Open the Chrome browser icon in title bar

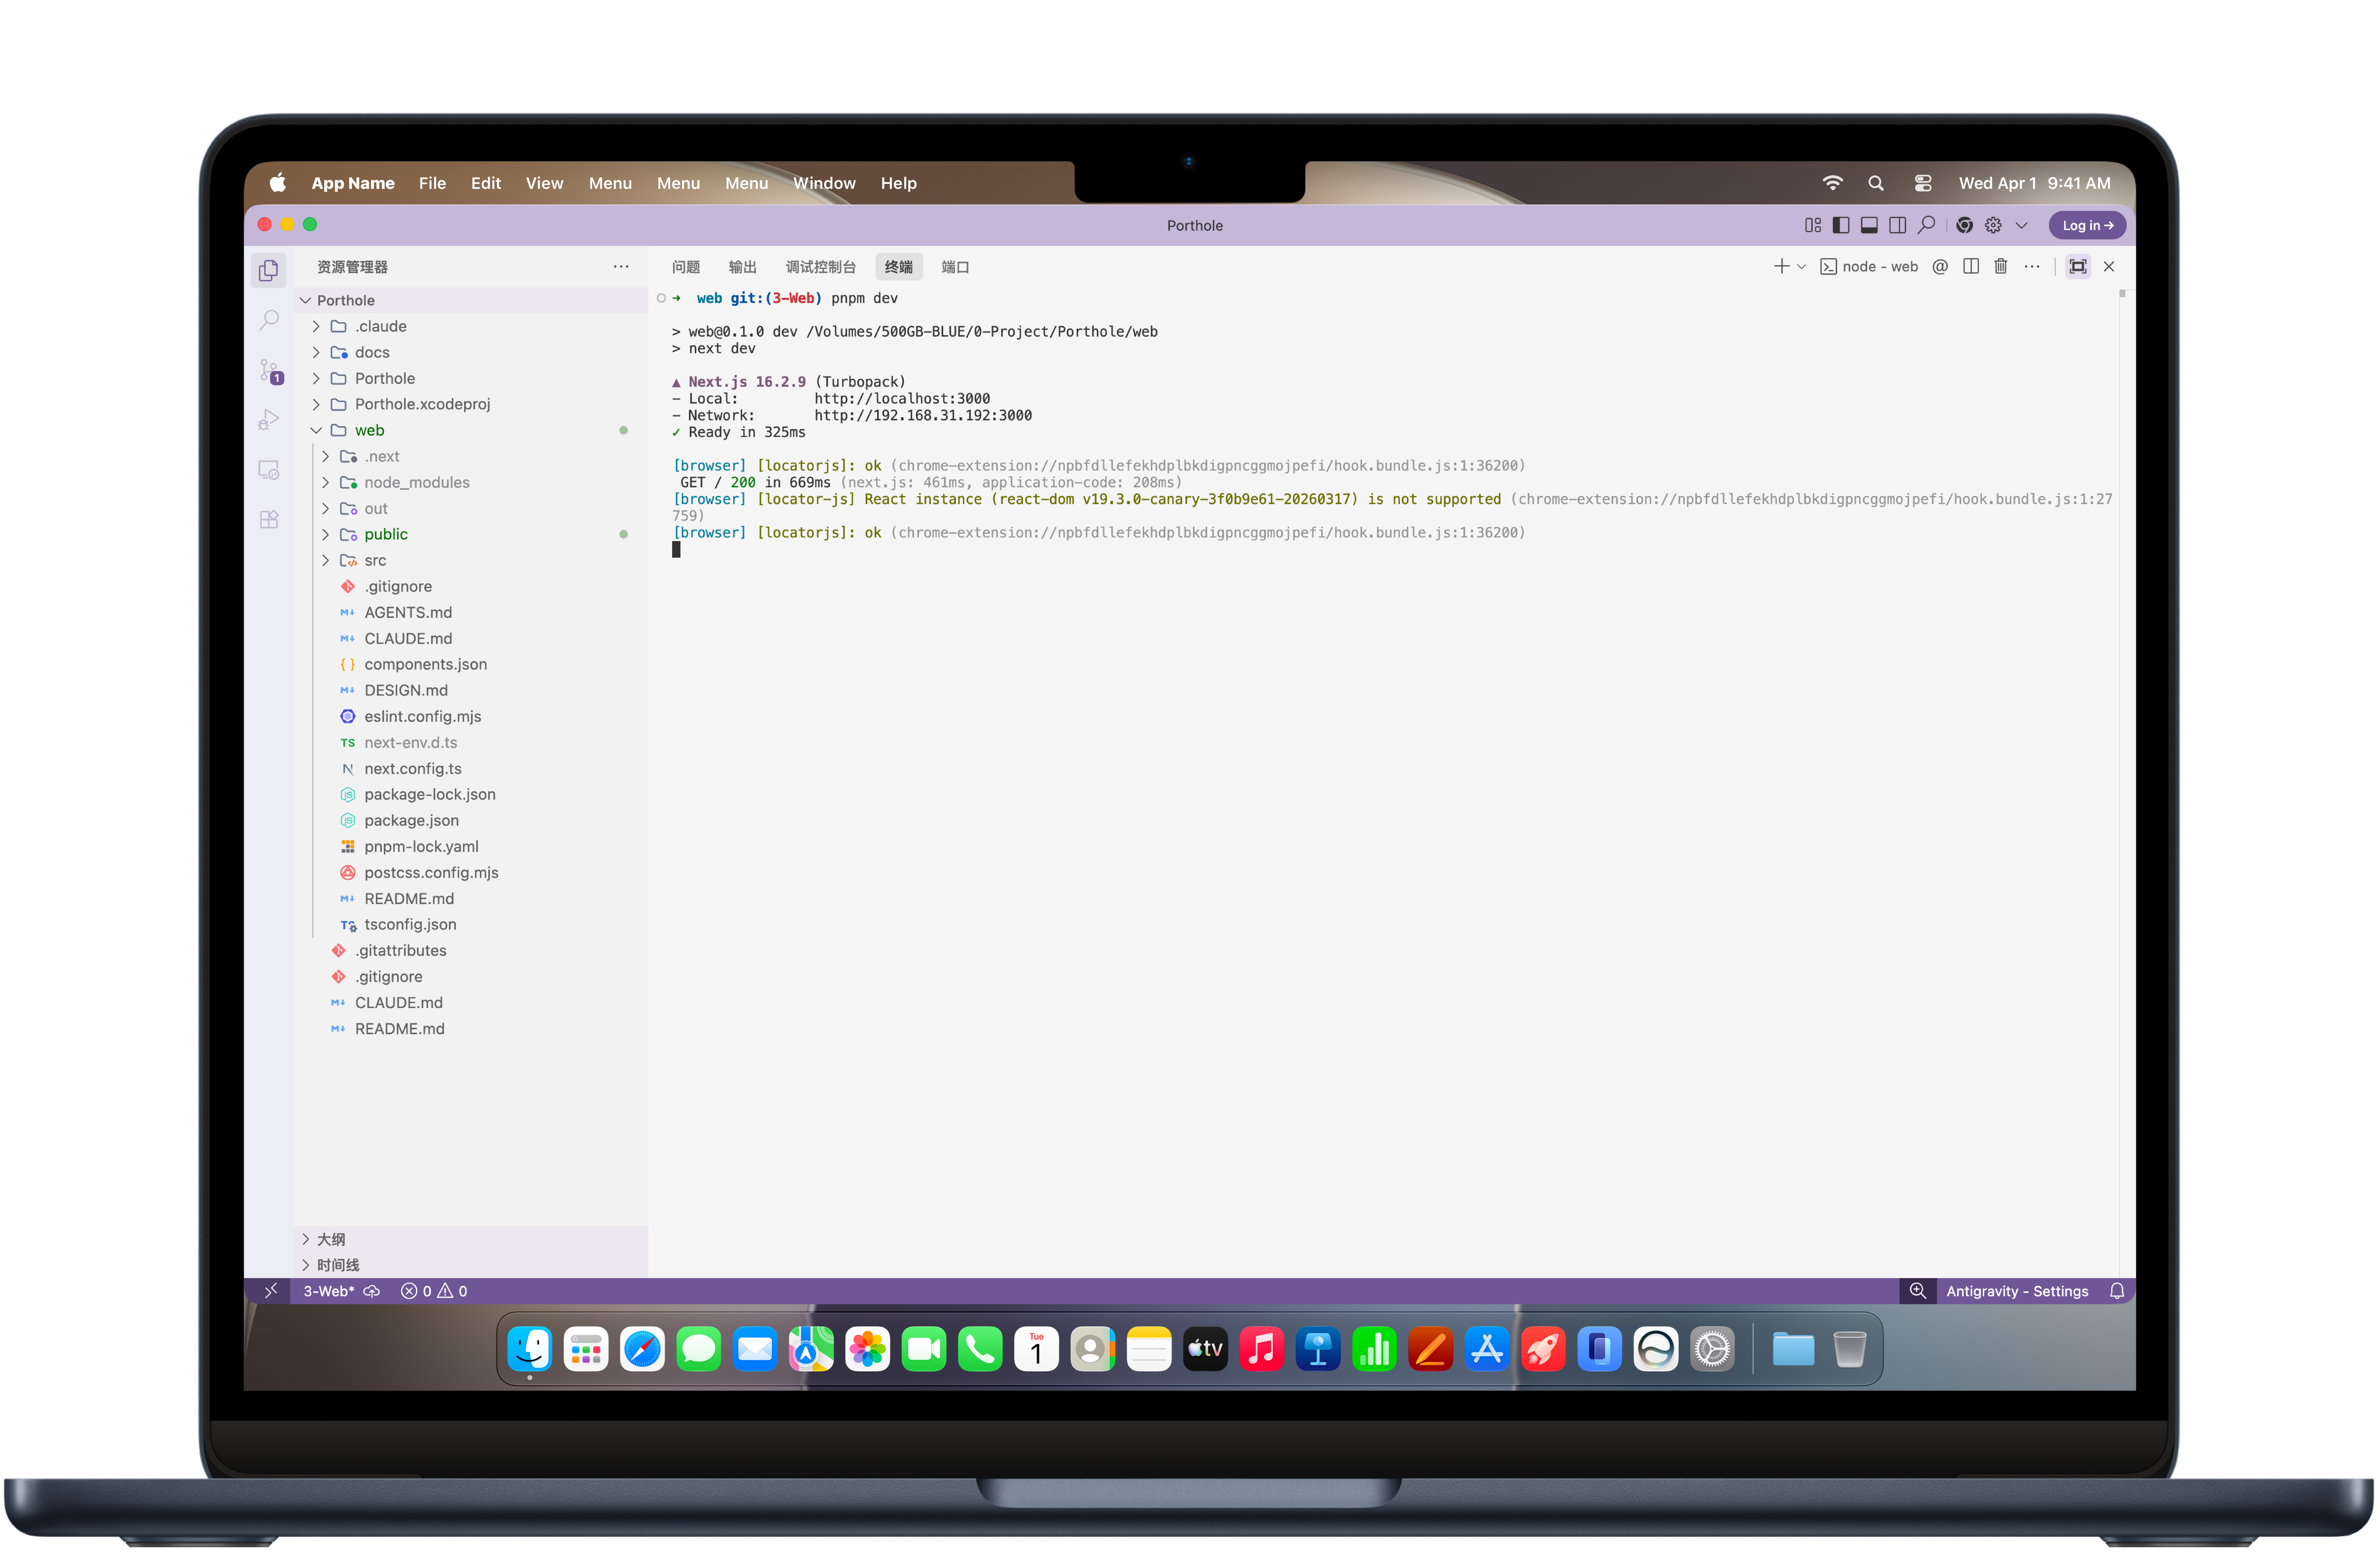click(x=1964, y=225)
